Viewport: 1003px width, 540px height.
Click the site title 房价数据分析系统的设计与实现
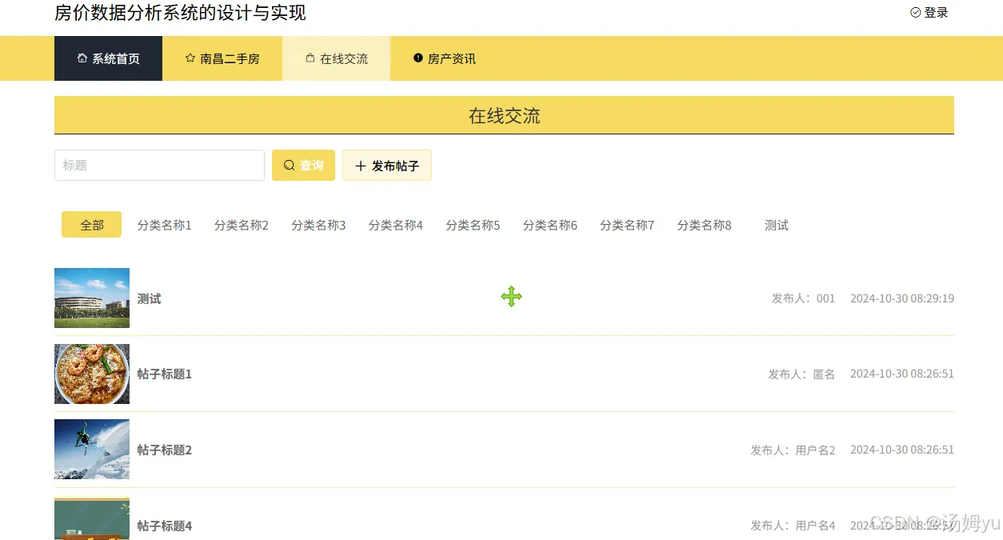click(180, 13)
